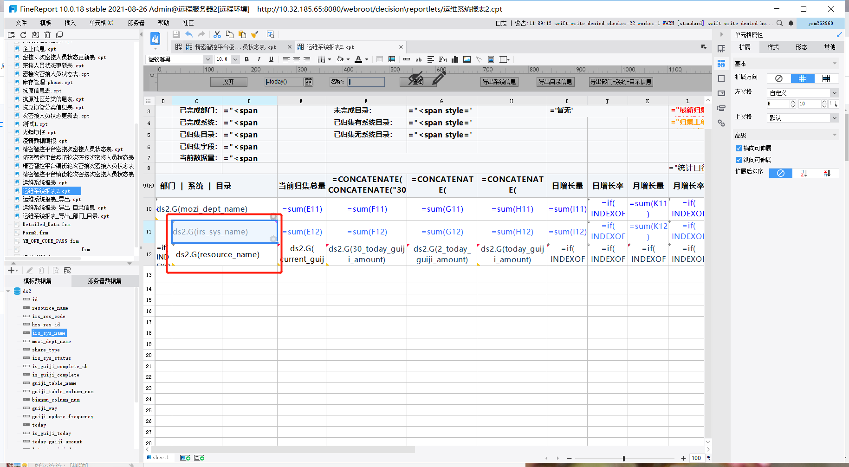Click the 导出系统信息 button
Viewport: 849px width, 467px height.
coord(499,82)
